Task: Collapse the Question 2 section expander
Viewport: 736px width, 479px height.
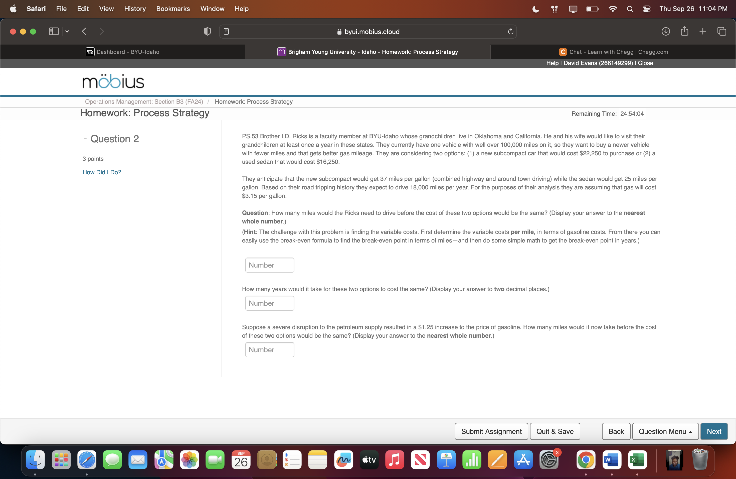Action: [x=85, y=139]
